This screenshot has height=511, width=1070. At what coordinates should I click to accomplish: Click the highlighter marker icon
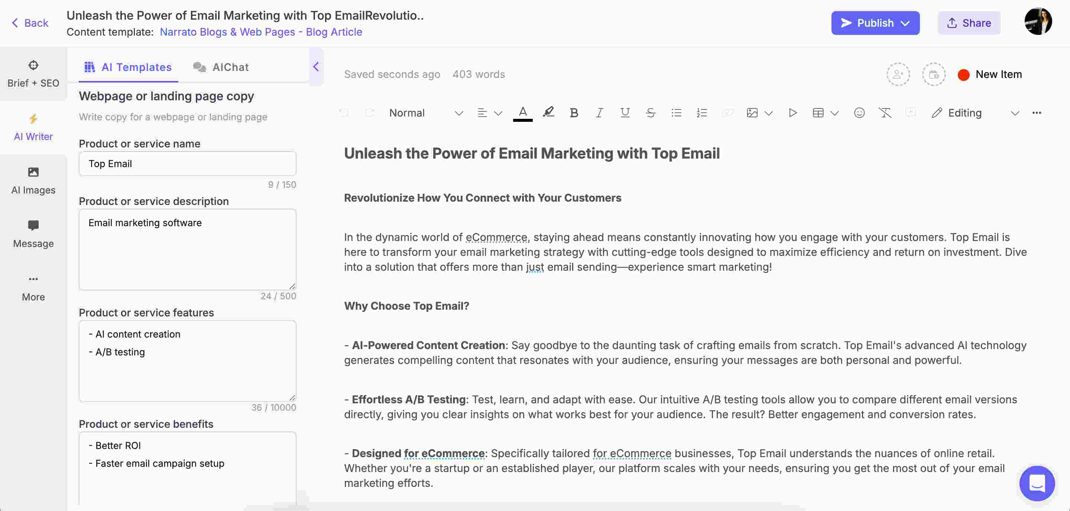point(548,112)
